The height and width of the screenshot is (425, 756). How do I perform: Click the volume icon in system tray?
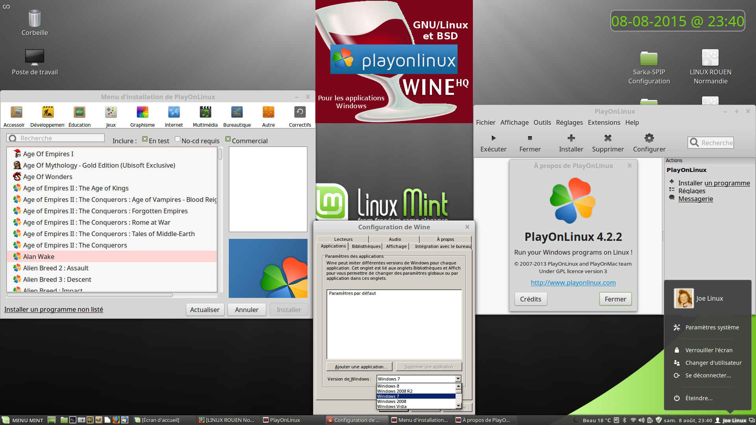tap(641, 420)
